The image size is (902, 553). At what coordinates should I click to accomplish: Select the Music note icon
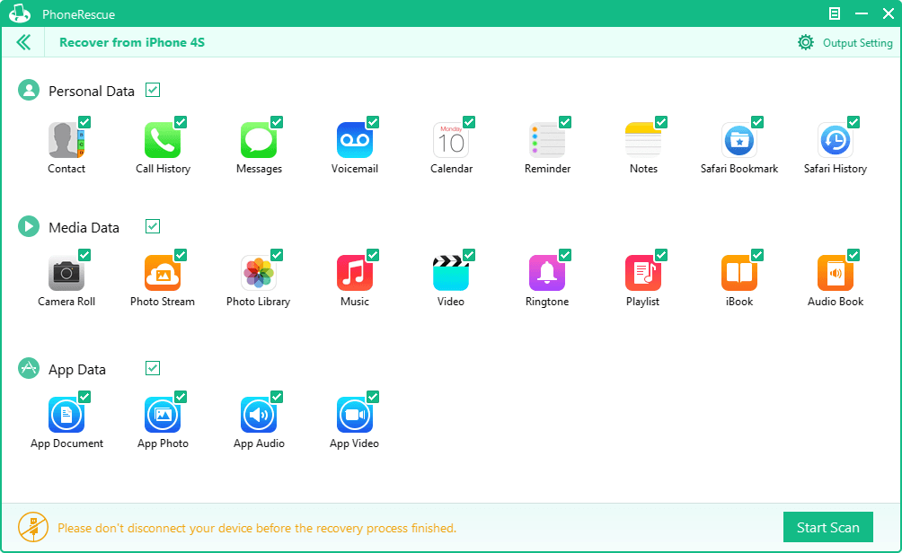(x=354, y=273)
